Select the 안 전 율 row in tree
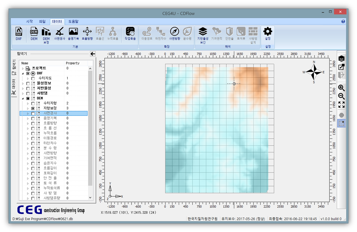This screenshot has width=357, height=232. pos(54,178)
